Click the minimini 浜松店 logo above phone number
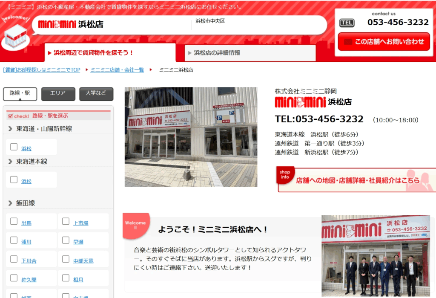 301,102
